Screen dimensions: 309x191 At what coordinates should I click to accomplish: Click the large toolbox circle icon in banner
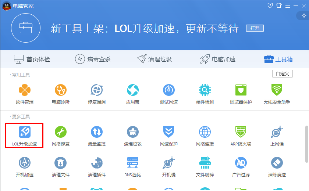[26, 28]
